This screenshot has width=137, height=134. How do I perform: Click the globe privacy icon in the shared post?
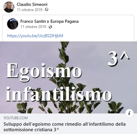coord(50,27)
